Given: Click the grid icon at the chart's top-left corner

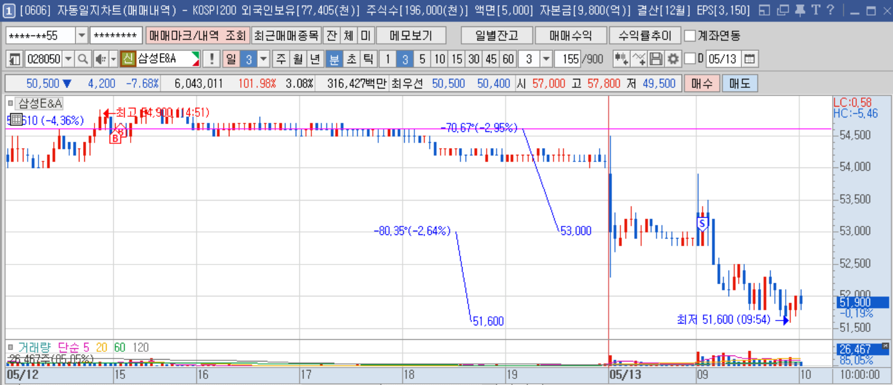Looking at the screenshot, I should [16, 119].
